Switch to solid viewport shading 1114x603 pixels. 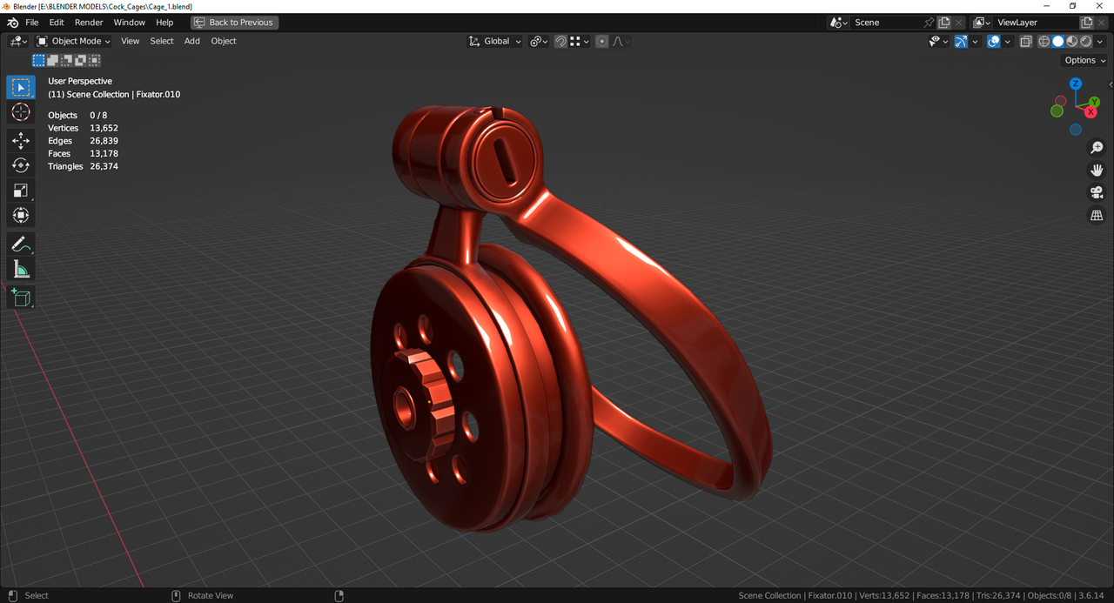(x=1058, y=41)
